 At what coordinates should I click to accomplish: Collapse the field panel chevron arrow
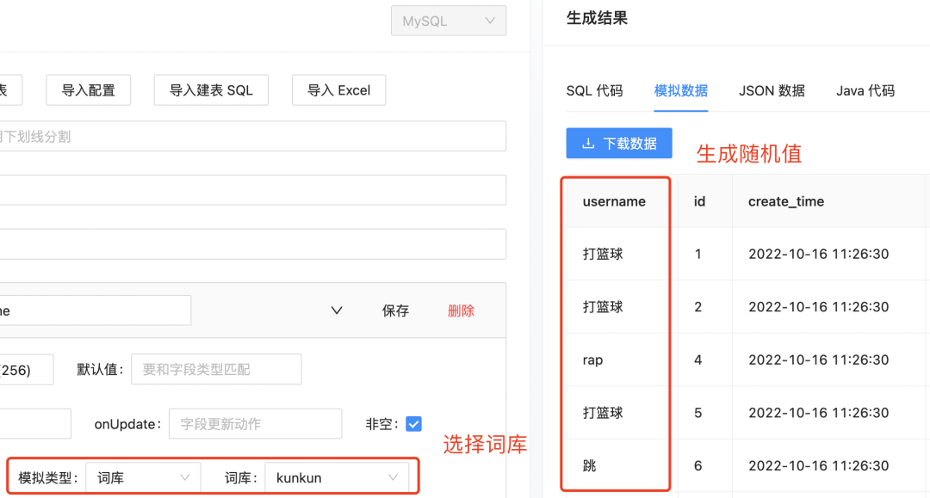click(337, 310)
